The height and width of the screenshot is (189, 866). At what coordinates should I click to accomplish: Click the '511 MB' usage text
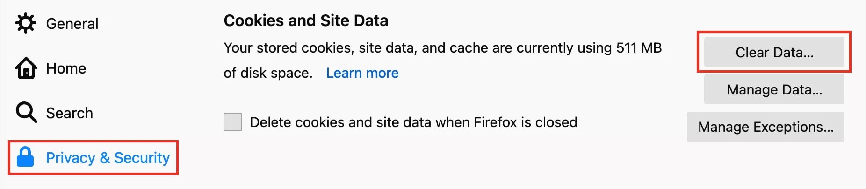639,47
